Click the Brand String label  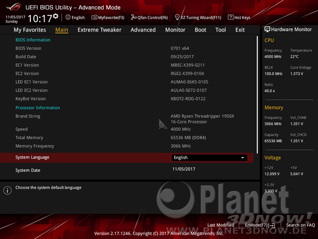point(28,116)
